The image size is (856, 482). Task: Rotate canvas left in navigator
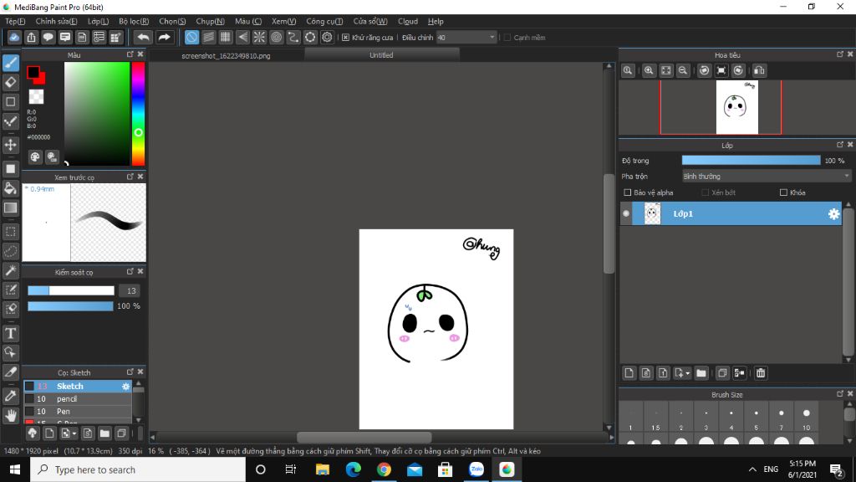[x=704, y=70]
